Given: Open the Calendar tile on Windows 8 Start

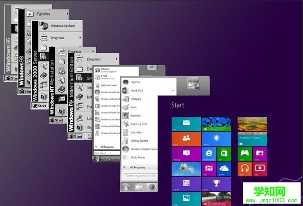Looking at the screenshot, I should click(x=186, y=184).
